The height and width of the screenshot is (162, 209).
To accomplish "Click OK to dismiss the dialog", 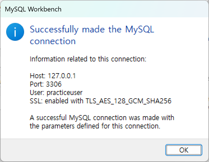I will [x=184, y=150].
